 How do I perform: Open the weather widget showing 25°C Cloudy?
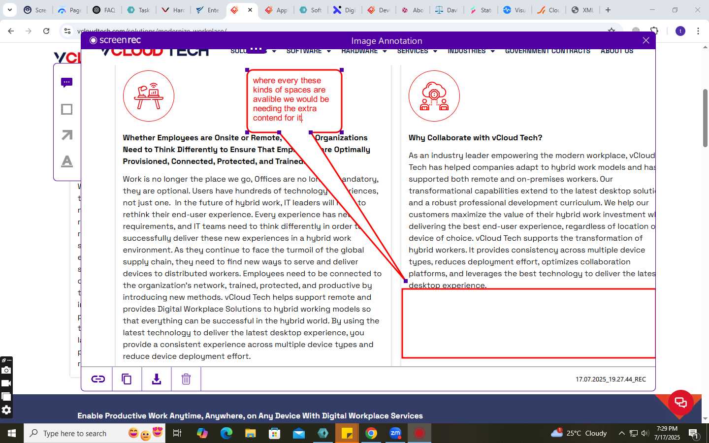point(579,433)
